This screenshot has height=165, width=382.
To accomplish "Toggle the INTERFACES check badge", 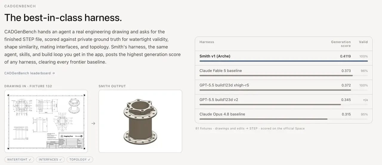I will 50,160.
